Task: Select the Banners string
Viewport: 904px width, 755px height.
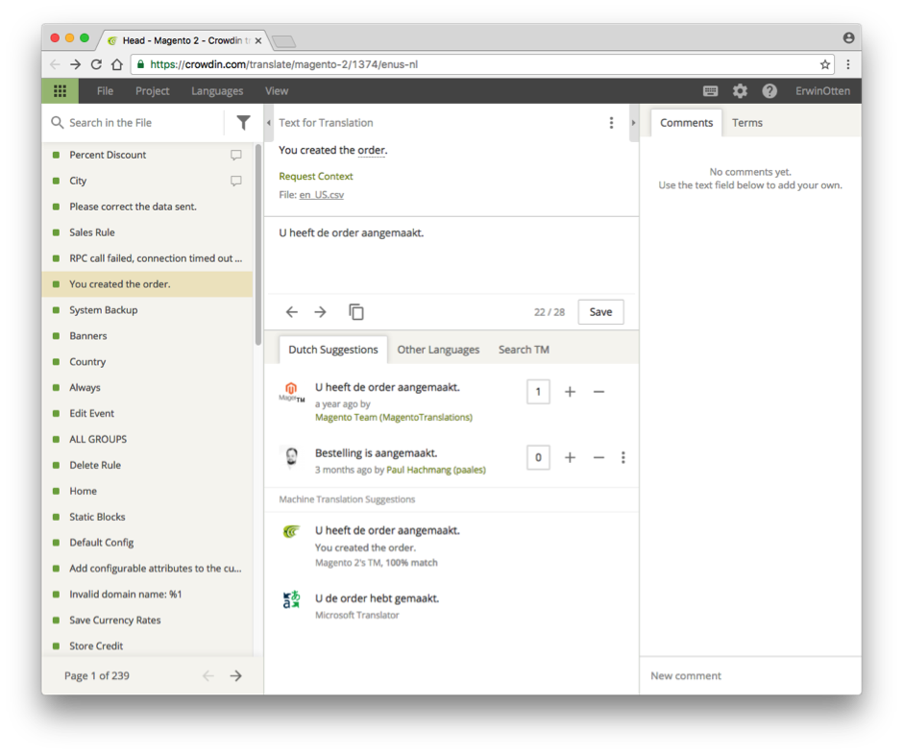Action: [147, 336]
